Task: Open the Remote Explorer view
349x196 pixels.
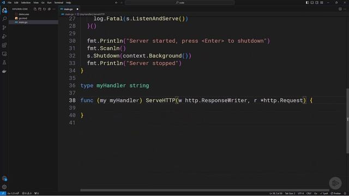Action: [x=4, y=54]
